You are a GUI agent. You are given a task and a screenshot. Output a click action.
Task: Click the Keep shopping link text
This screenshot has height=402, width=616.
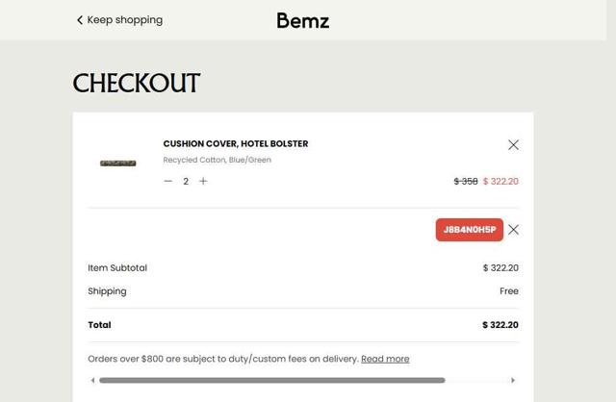(x=124, y=20)
